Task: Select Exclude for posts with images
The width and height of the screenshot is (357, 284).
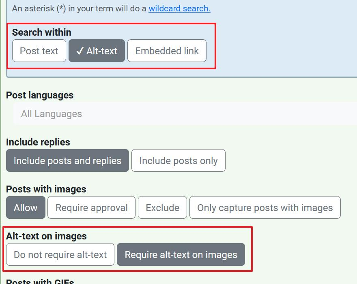Action: click(x=162, y=208)
